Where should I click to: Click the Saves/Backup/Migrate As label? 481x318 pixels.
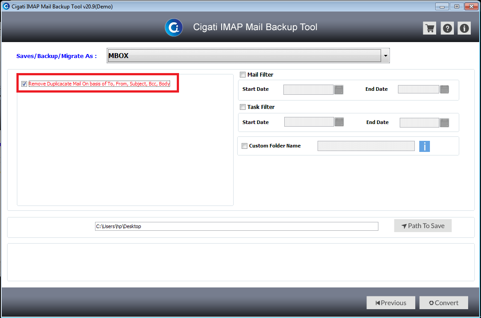[56, 56]
